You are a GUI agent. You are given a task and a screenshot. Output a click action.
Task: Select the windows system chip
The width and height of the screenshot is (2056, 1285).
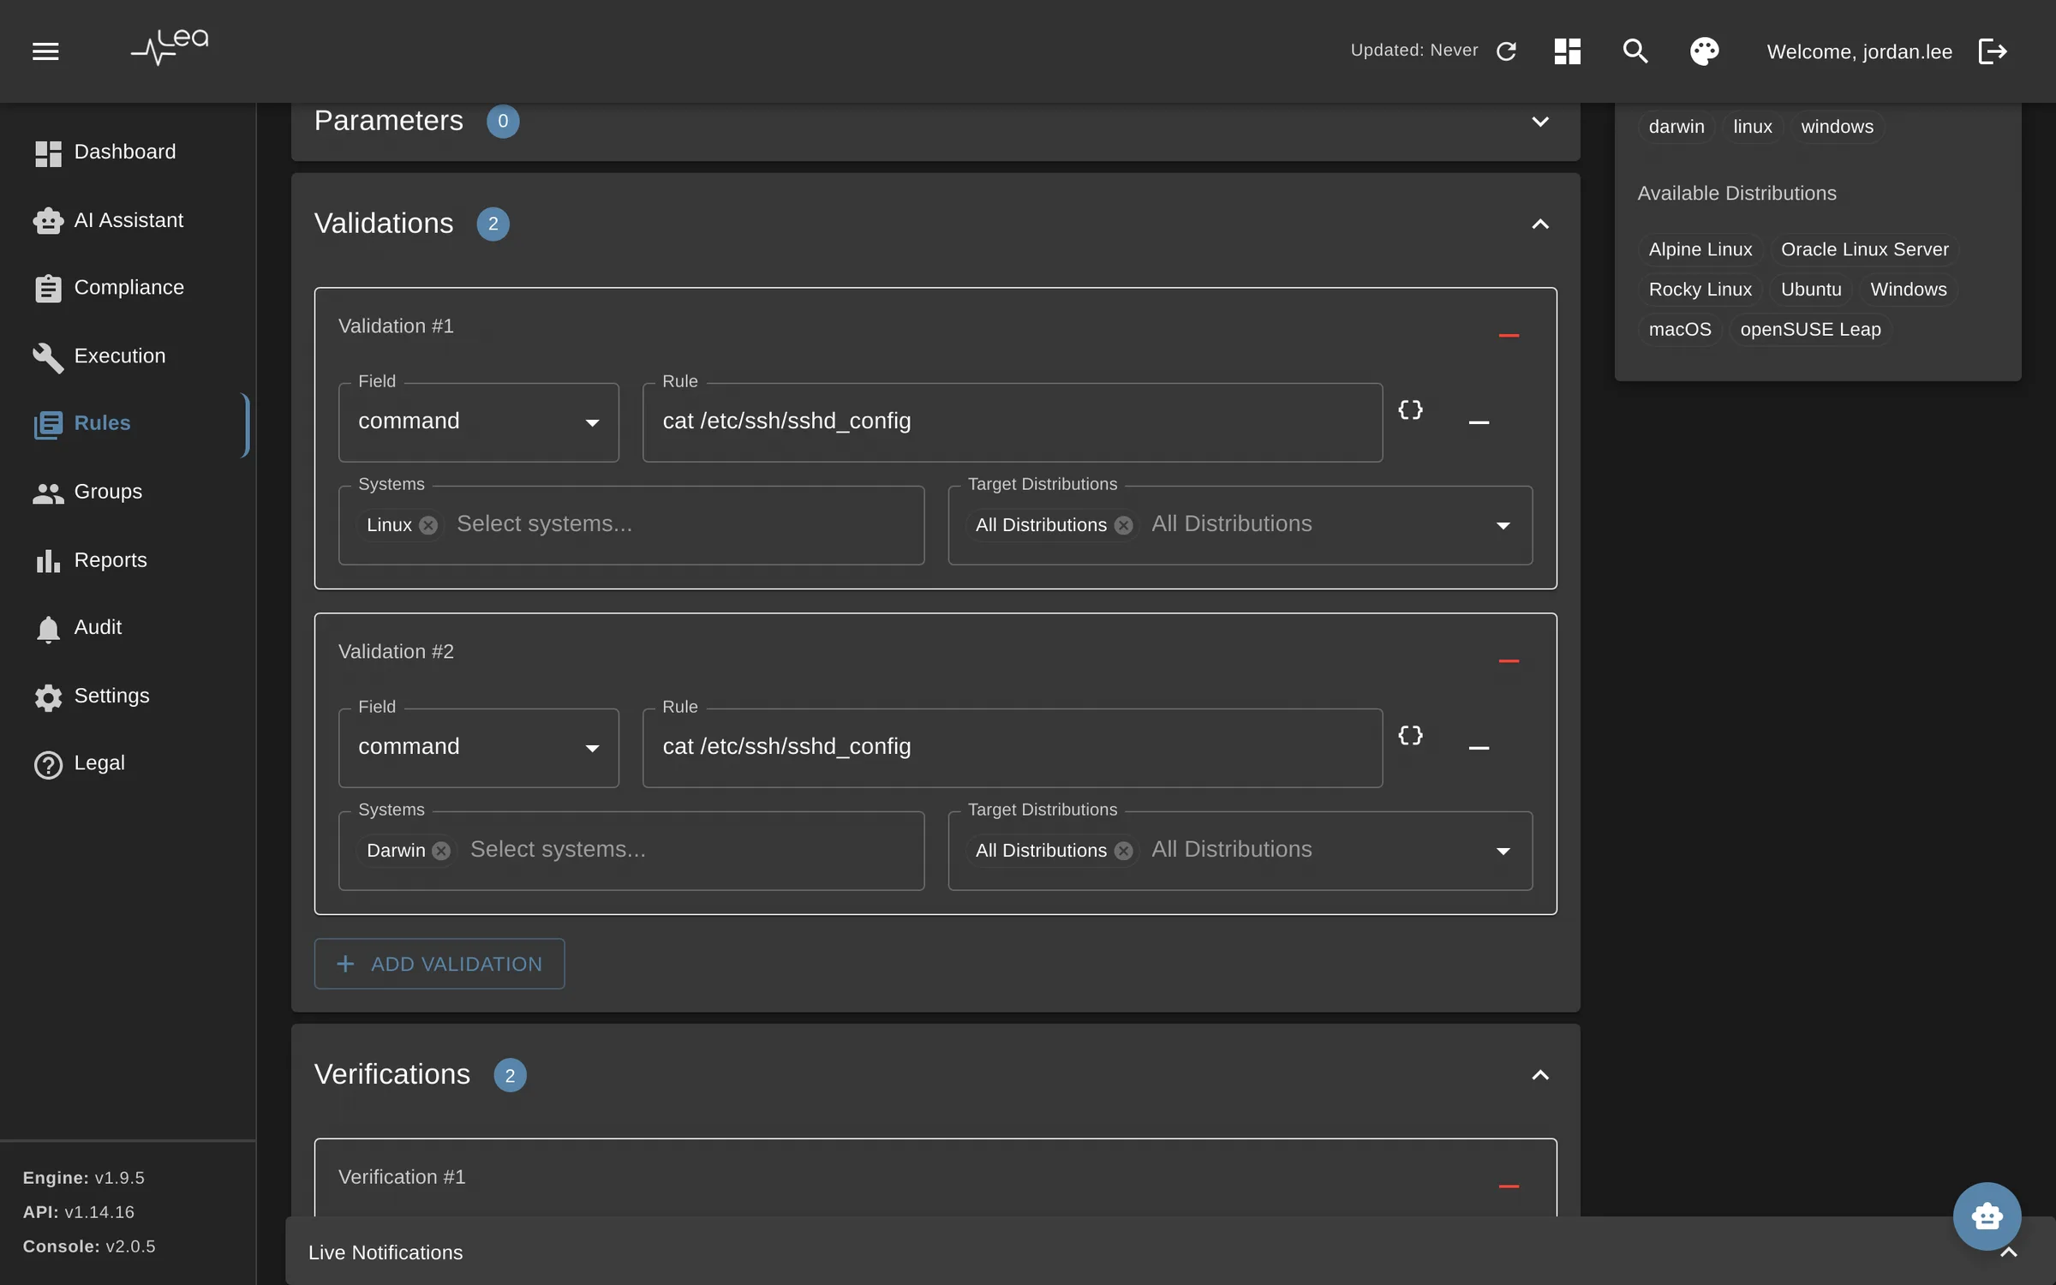pos(1837,127)
